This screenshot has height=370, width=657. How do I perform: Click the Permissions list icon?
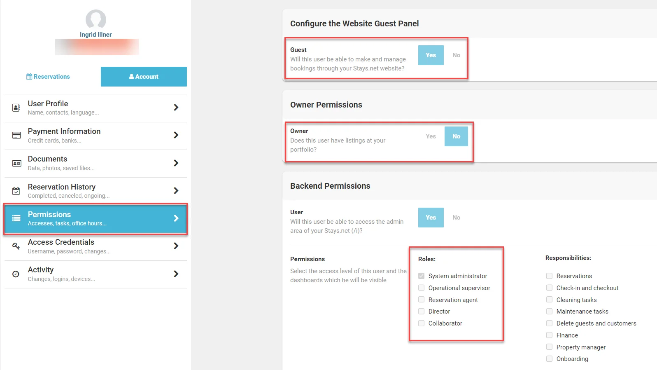coord(16,218)
